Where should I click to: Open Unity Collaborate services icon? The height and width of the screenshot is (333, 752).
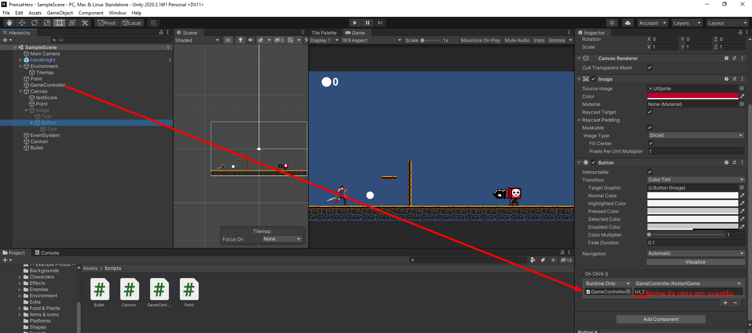point(612,23)
